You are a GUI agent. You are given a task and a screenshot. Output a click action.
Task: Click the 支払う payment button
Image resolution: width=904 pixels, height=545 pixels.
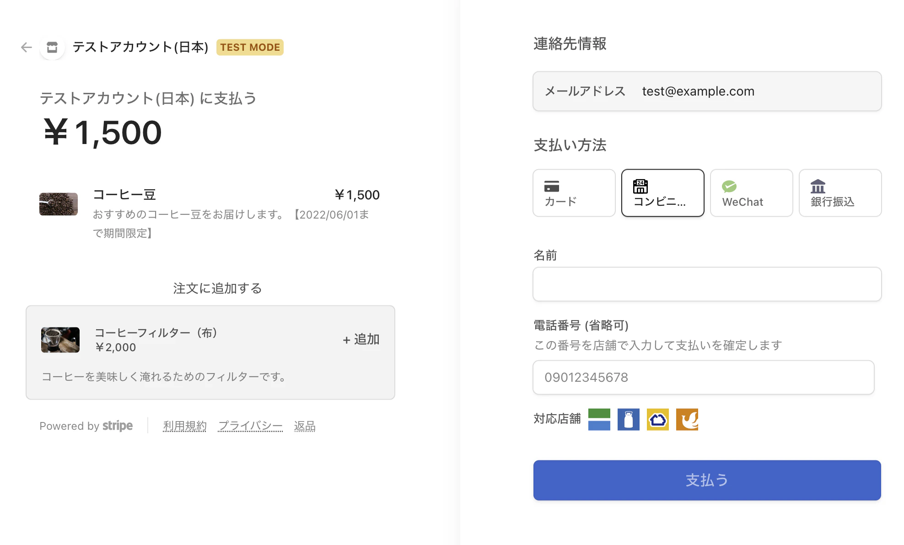(x=706, y=480)
